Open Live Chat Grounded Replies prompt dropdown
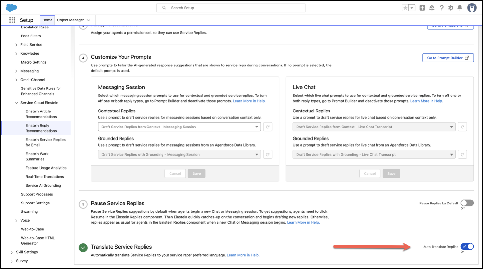Viewport: 483px width, 269px height. [x=374, y=155]
